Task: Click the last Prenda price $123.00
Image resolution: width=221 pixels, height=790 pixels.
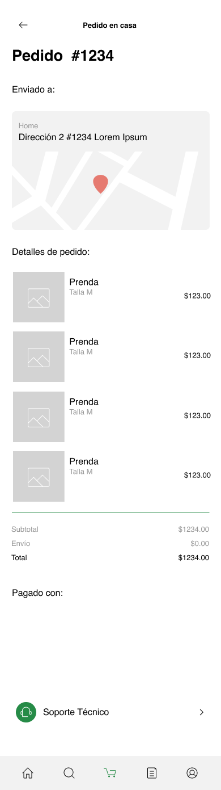Action: coord(197,475)
